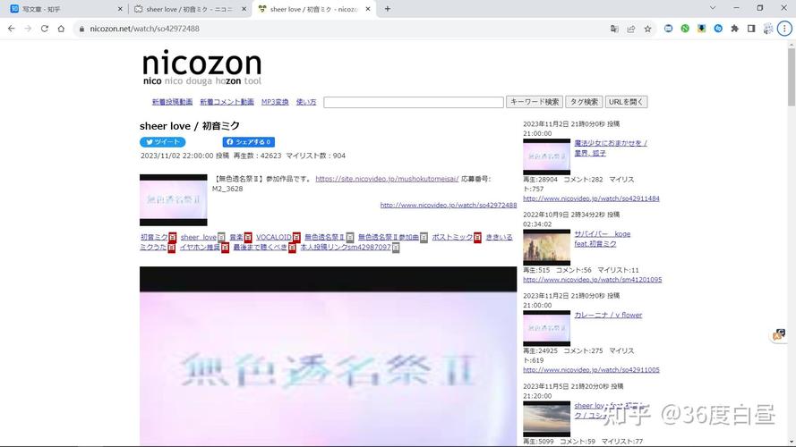Open the イヤホン推奨 tag link
The height and width of the screenshot is (447, 796).
tap(200, 248)
